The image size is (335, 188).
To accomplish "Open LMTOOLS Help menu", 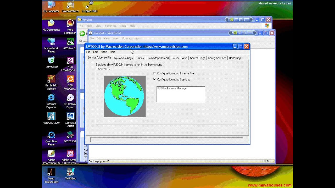I will tap(112, 52).
